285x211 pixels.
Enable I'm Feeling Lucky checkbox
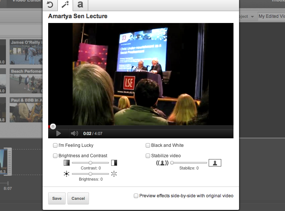55,145
